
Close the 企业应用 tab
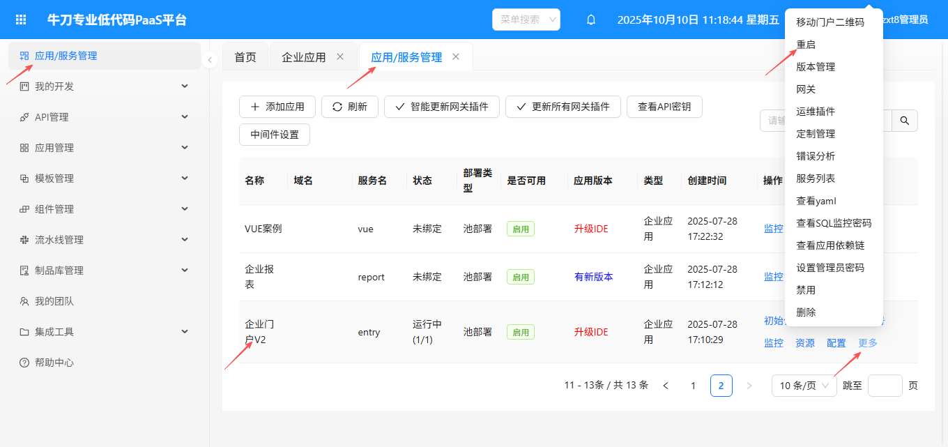point(340,56)
